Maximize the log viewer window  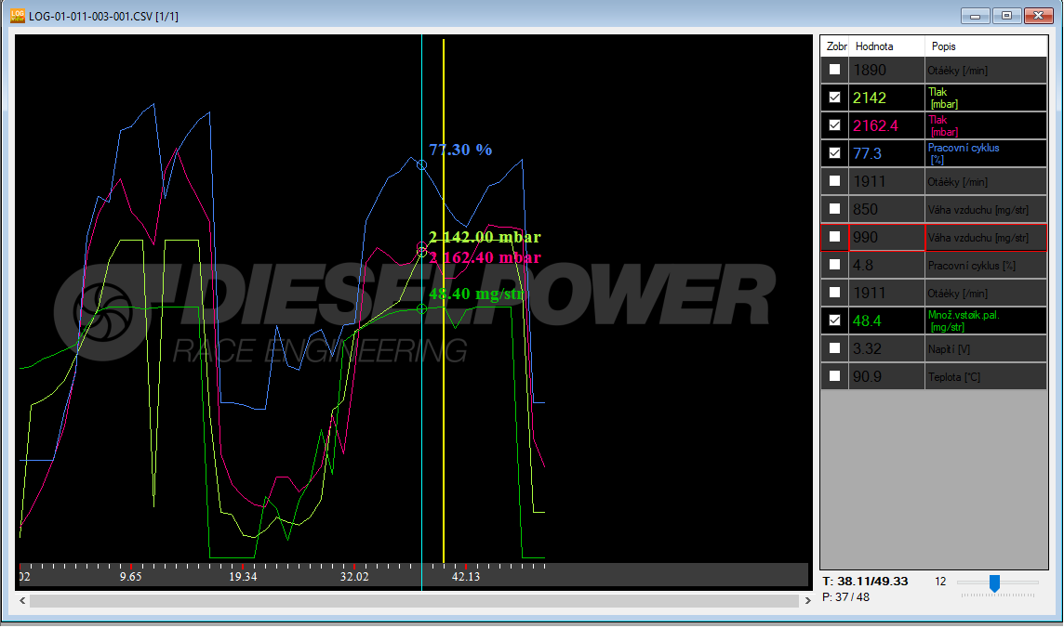1007,15
